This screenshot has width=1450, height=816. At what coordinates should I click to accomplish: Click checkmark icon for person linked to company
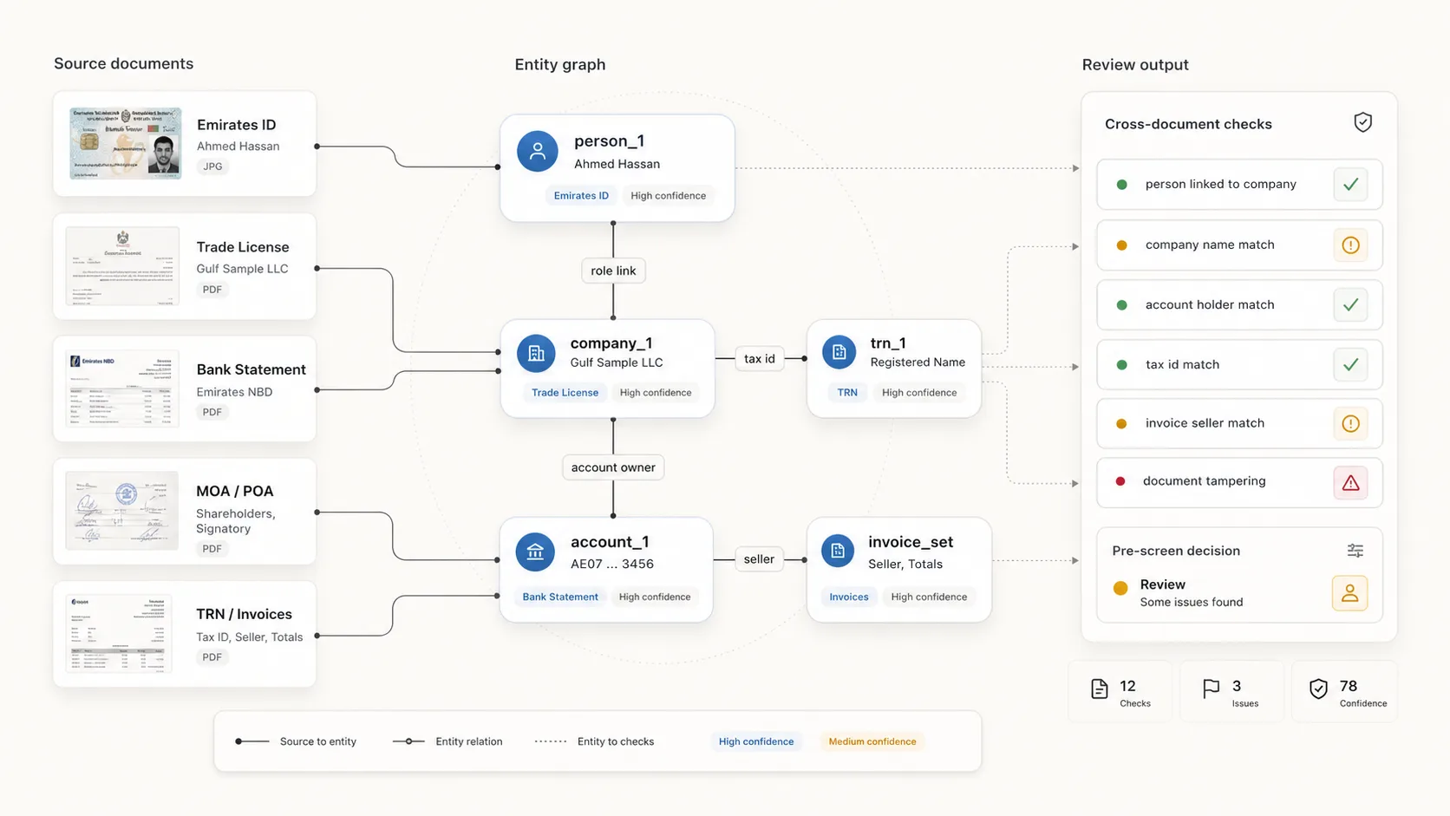1350,184
